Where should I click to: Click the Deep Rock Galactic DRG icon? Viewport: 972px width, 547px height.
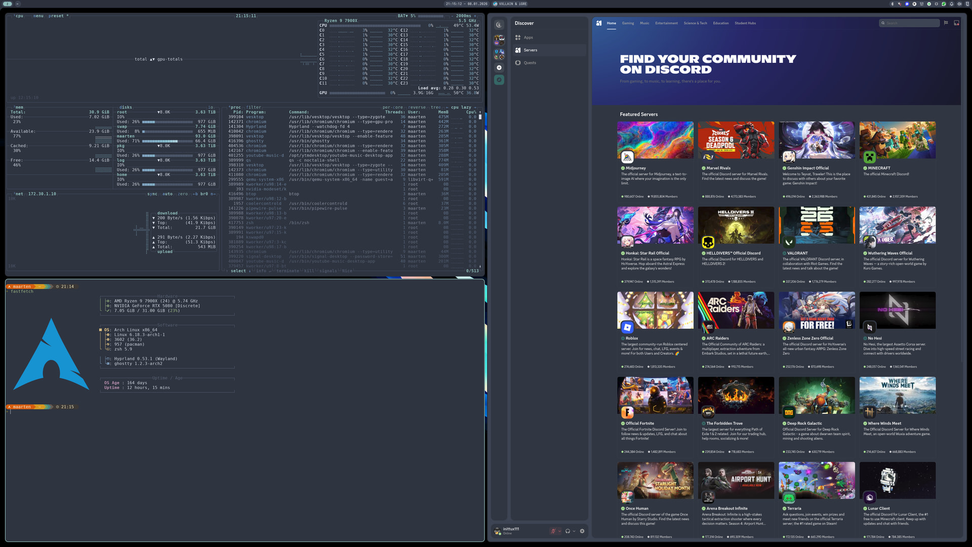click(x=789, y=412)
